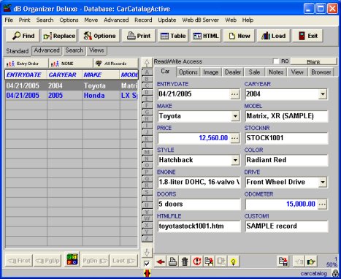This screenshot has width=341, height=279.
Task: Open Options from the main toolbar
Action: pyautogui.click(x=99, y=36)
